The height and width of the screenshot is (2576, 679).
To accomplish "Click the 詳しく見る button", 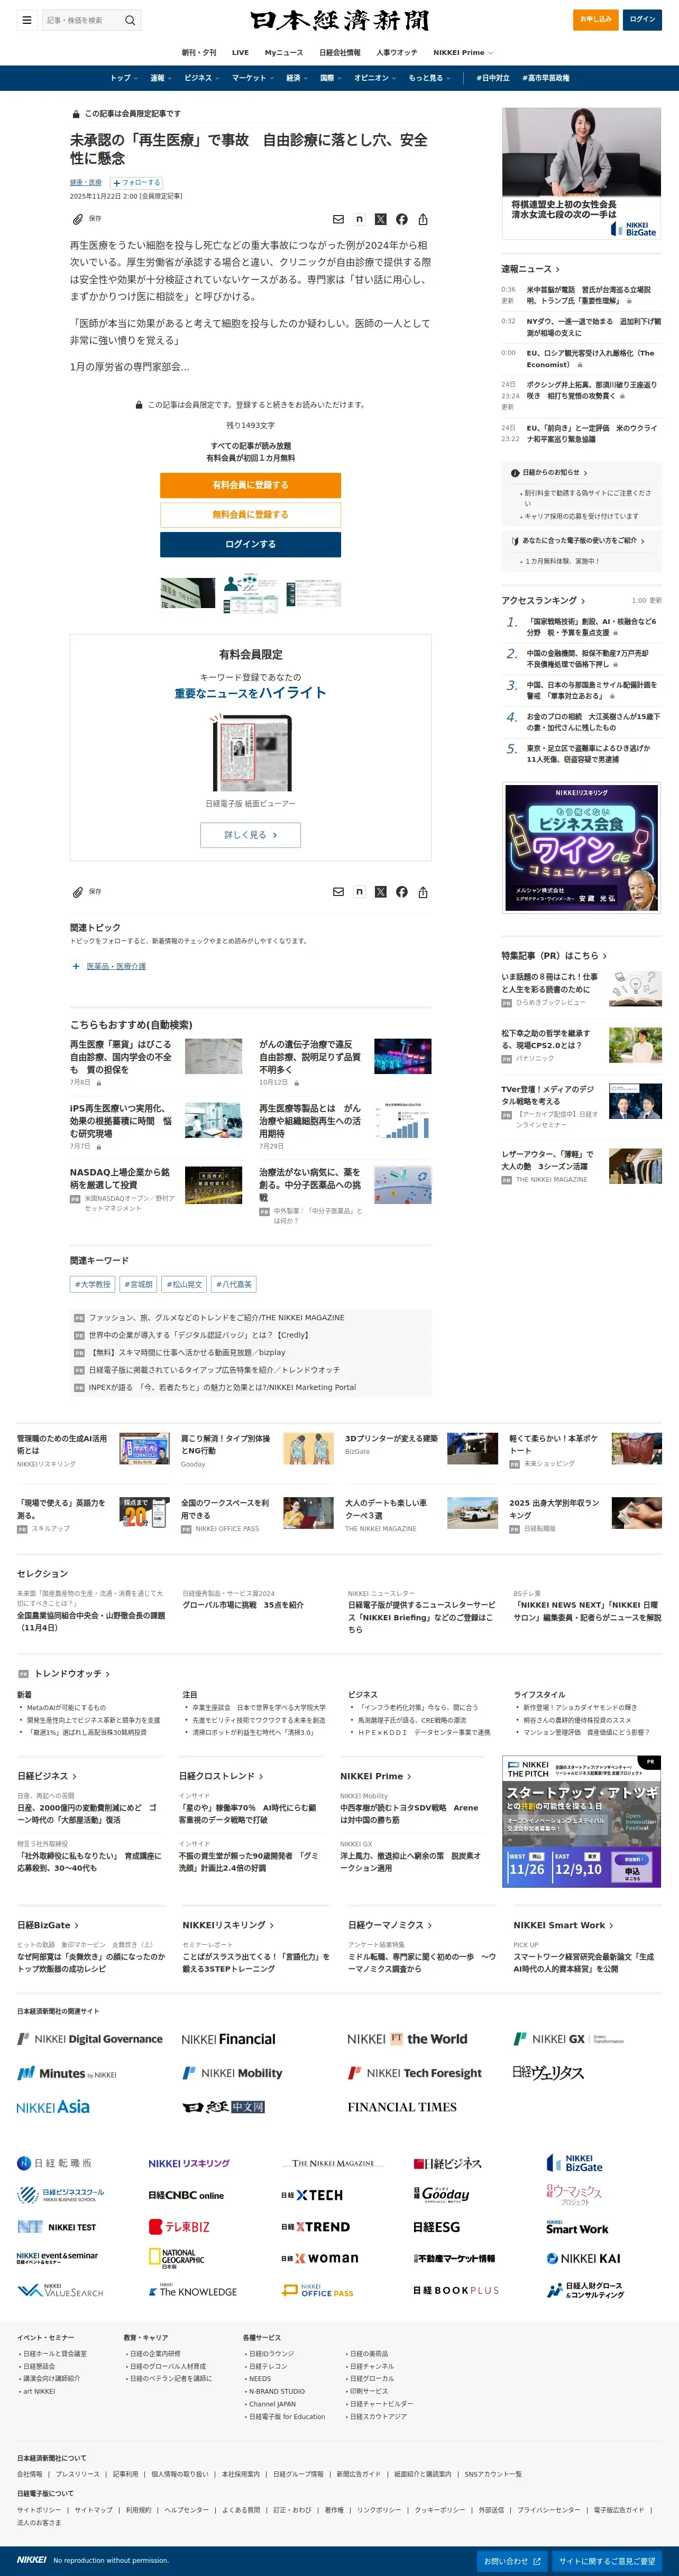I will tap(250, 835).
